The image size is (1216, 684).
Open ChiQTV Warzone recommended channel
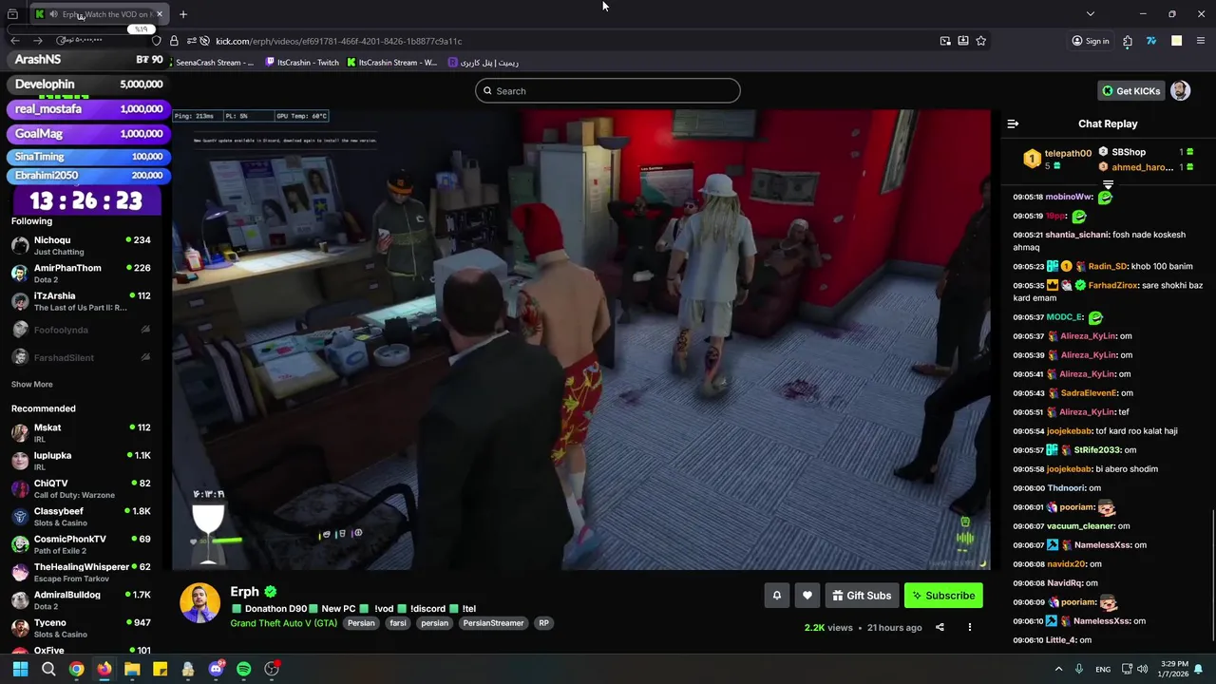coord(81,488)
